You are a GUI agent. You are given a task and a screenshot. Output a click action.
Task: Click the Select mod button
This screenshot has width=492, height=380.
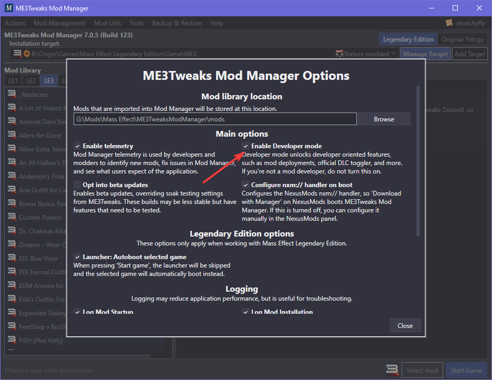pos(422,370)
